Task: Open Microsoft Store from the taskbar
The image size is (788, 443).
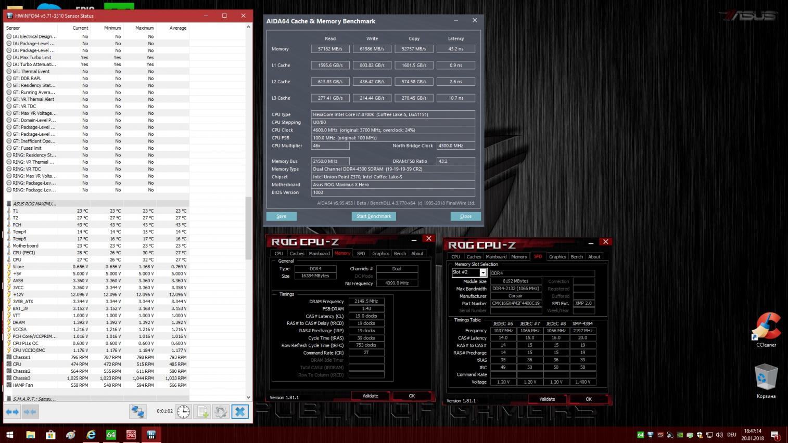Action: point(50,434)
